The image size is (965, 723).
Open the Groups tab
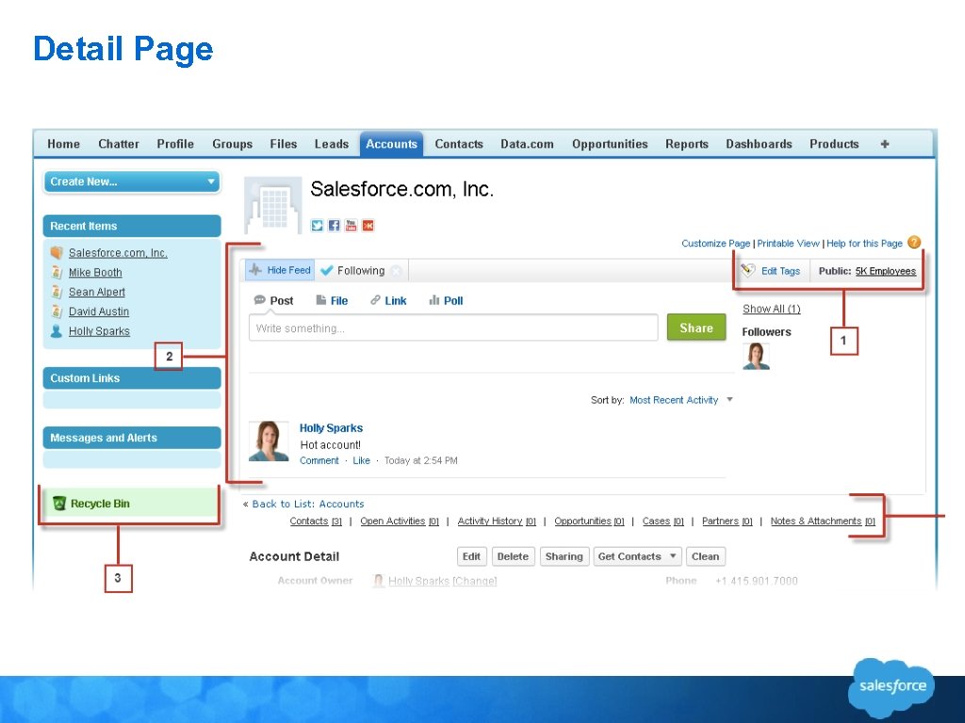tap(232, 144)
